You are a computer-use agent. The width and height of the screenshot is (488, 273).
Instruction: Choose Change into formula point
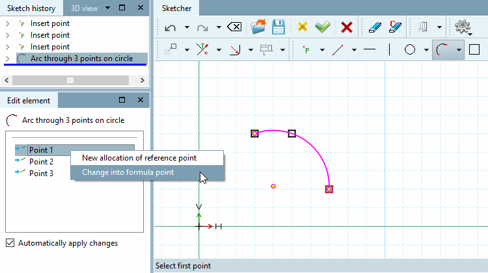(147, 172)
